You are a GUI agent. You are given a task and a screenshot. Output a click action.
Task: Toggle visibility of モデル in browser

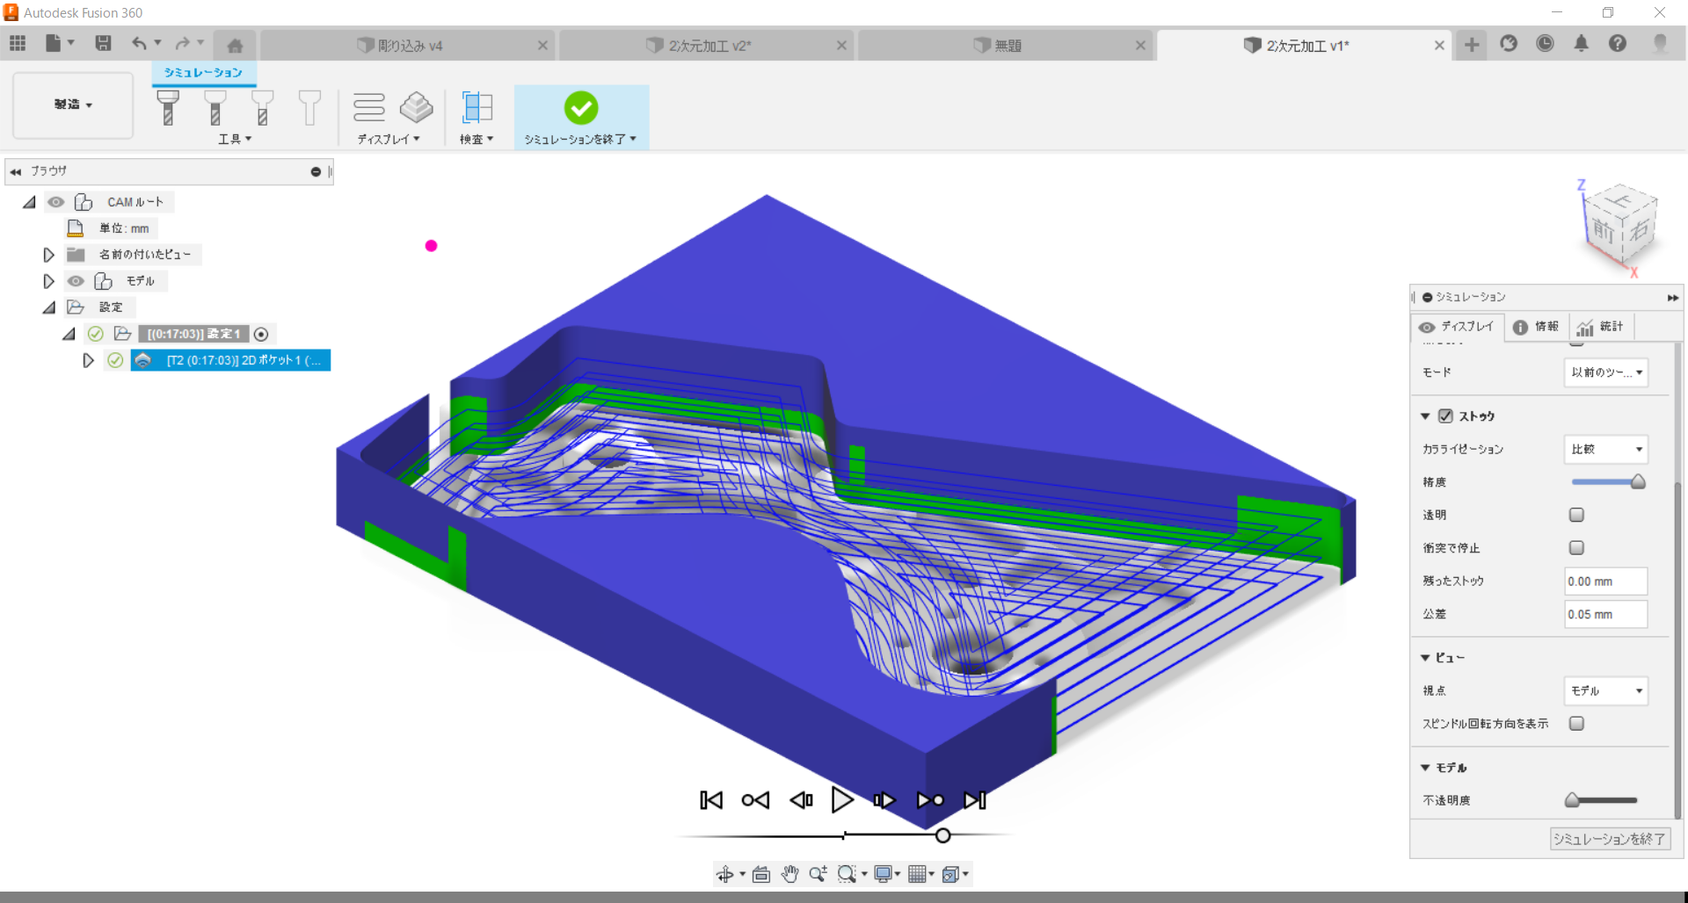tap(76, 281)
